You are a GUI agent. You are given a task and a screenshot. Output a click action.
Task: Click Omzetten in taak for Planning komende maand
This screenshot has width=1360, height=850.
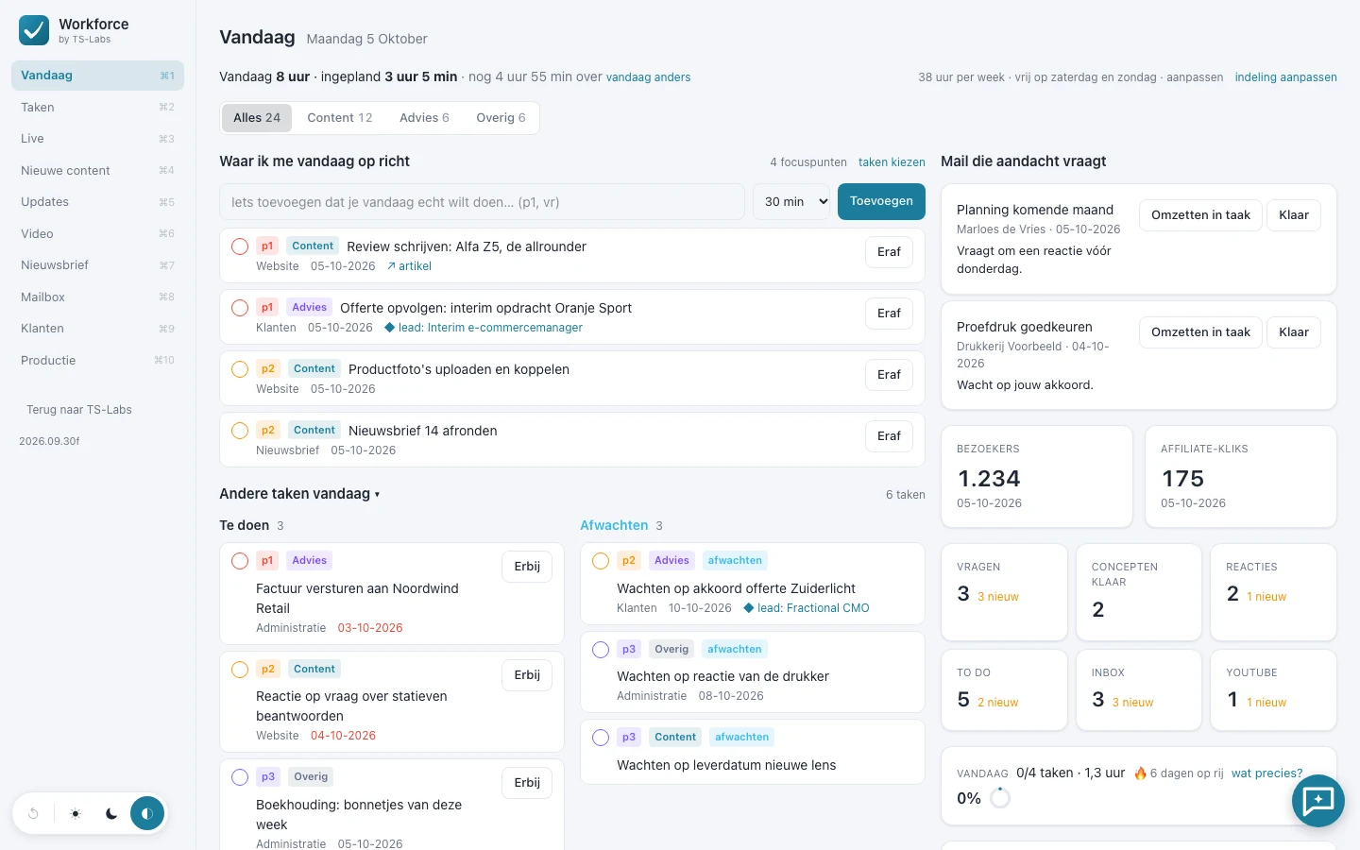1200,215
